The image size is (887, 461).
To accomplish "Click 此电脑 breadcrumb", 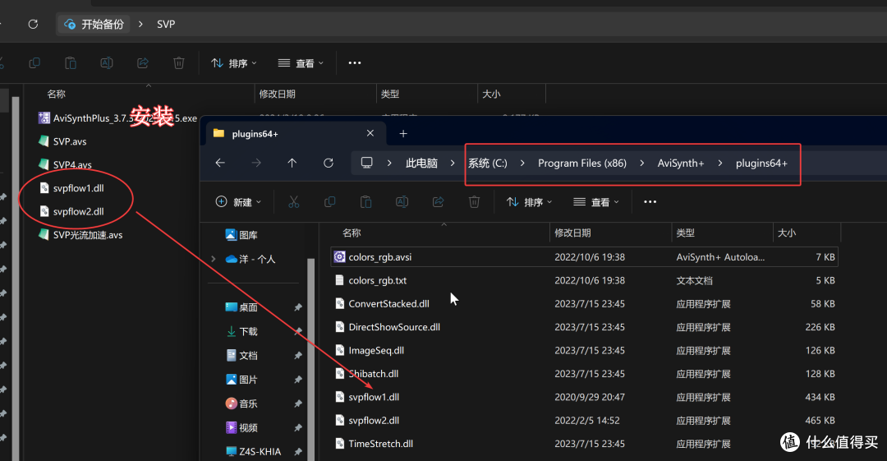I will pyautogui.click(x=421, y=163).
